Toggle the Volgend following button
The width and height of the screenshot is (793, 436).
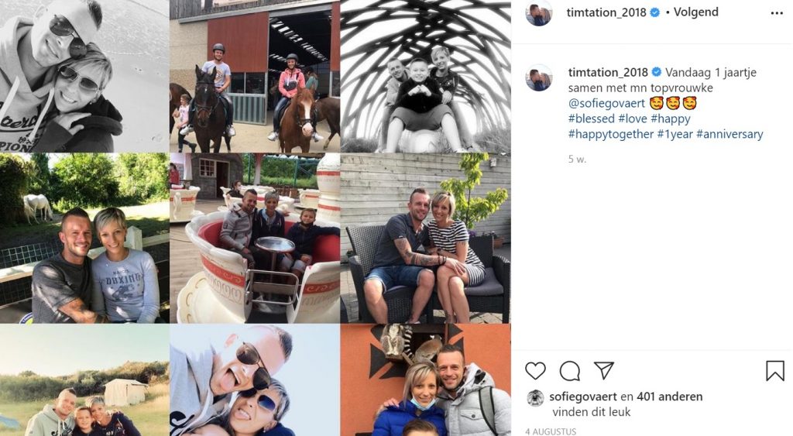point(696,12)
